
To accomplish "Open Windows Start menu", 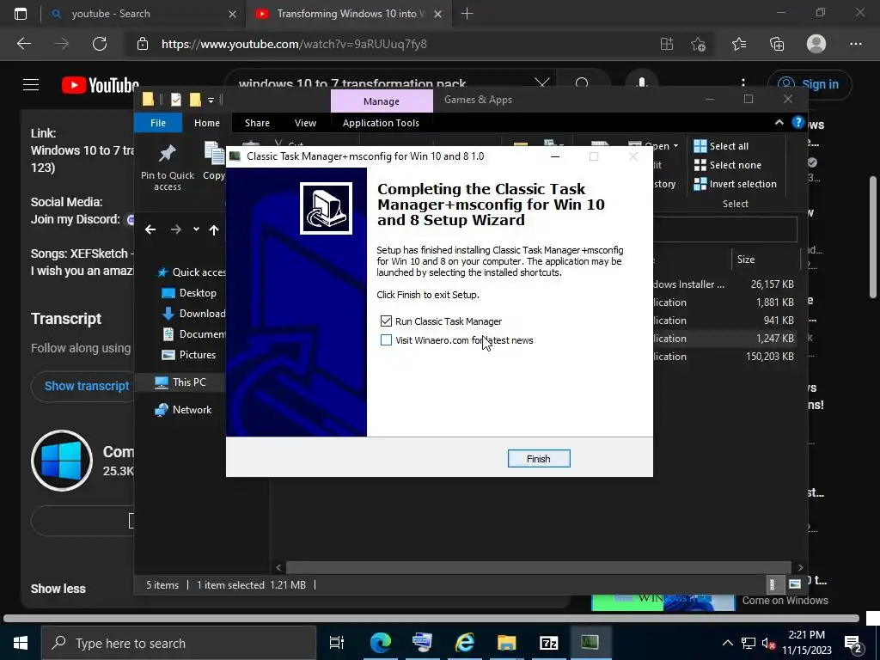I will coord(21,643).
